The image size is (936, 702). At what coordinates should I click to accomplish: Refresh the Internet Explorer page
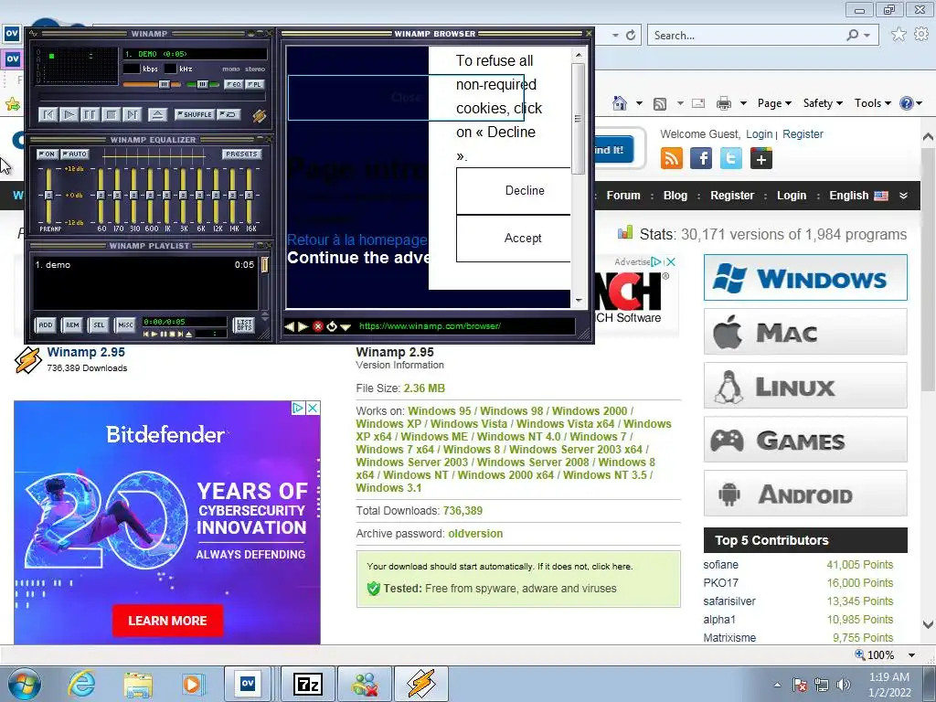pos(631,36)
